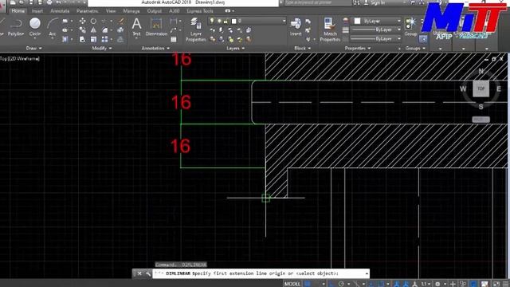510x287 pixels.
Task: Switch to the Parametric ribbon tab
Action: 87,11
